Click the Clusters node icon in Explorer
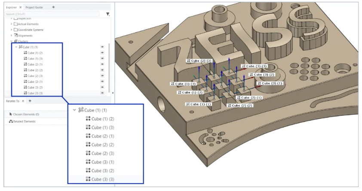This screenshot has width=362, height=191. pos(16,41)
